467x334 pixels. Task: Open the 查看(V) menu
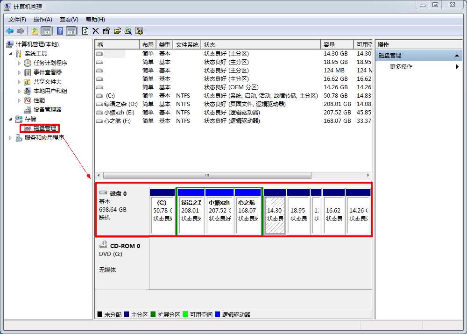click(69, 20)
